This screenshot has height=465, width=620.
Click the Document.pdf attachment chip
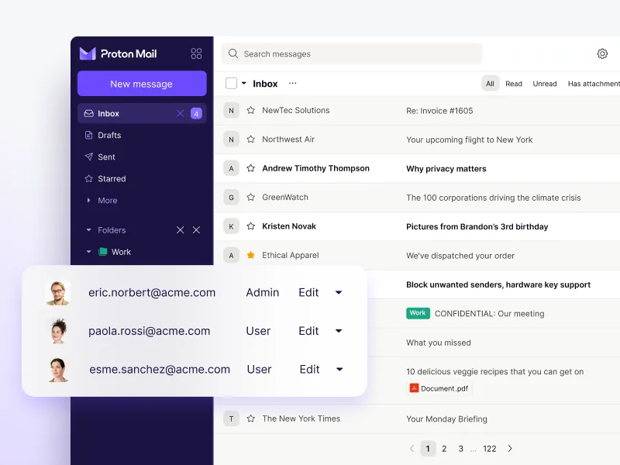click(439, 388)
